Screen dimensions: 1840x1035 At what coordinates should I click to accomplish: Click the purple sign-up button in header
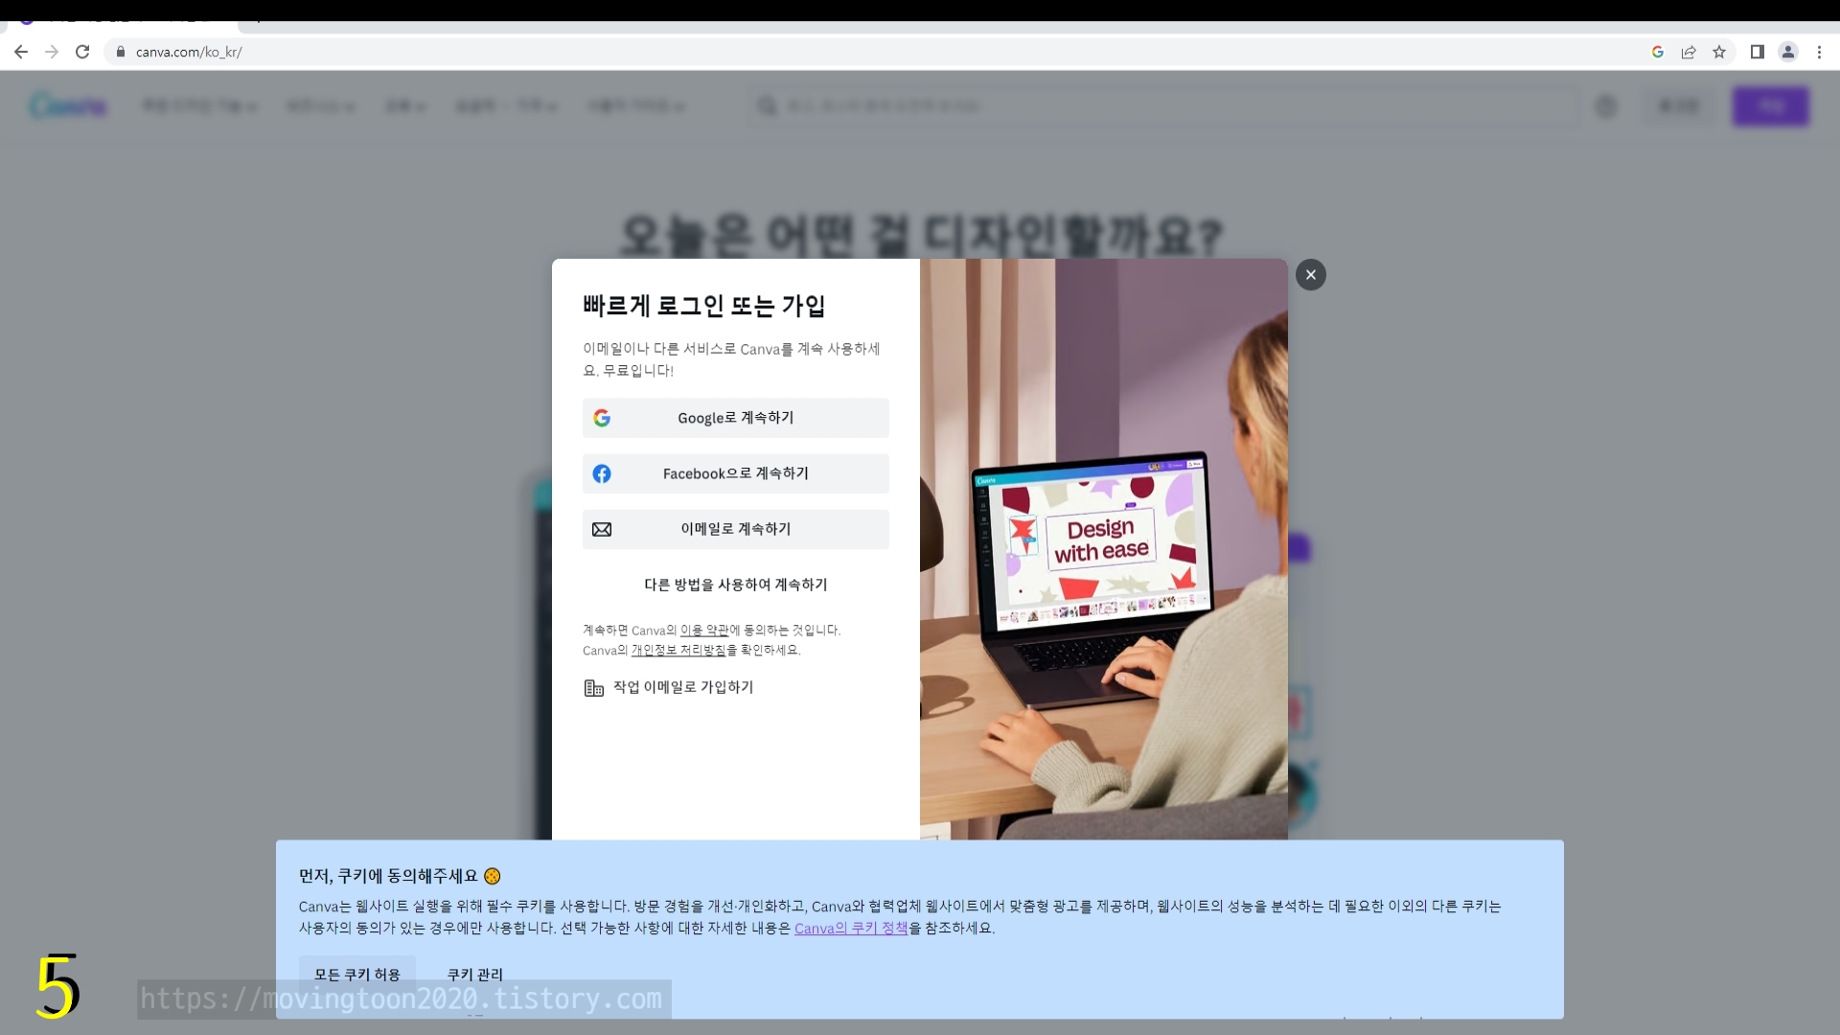[x=1770, y=105]
